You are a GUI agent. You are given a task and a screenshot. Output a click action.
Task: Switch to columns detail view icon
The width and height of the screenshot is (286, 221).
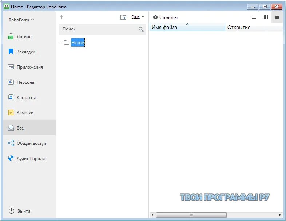(x=277, y=17)
